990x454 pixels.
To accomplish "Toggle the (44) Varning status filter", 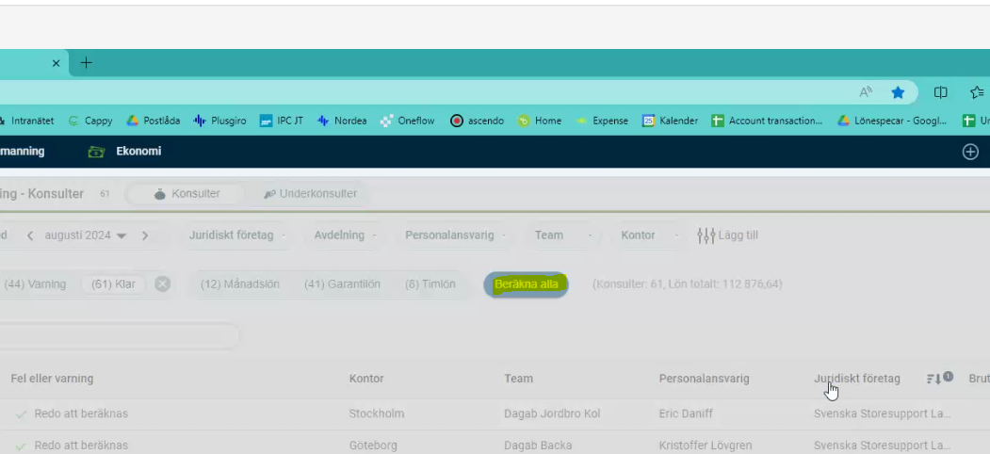I will [x=36, y=284].
